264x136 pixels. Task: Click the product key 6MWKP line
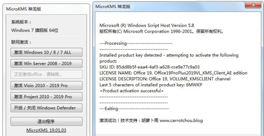[x=151, y=85]
